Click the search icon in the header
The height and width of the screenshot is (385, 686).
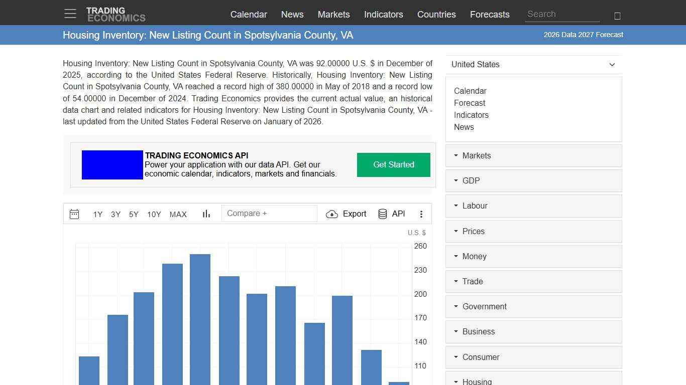pos(617,16)
